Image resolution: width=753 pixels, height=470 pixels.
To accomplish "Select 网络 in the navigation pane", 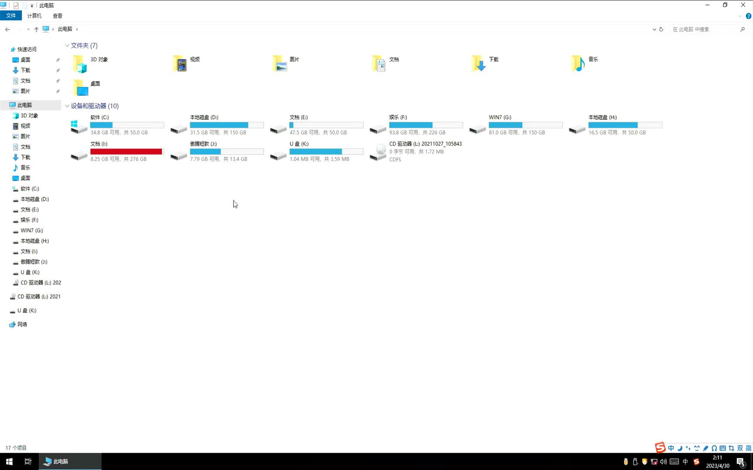I will click(22, 325).
